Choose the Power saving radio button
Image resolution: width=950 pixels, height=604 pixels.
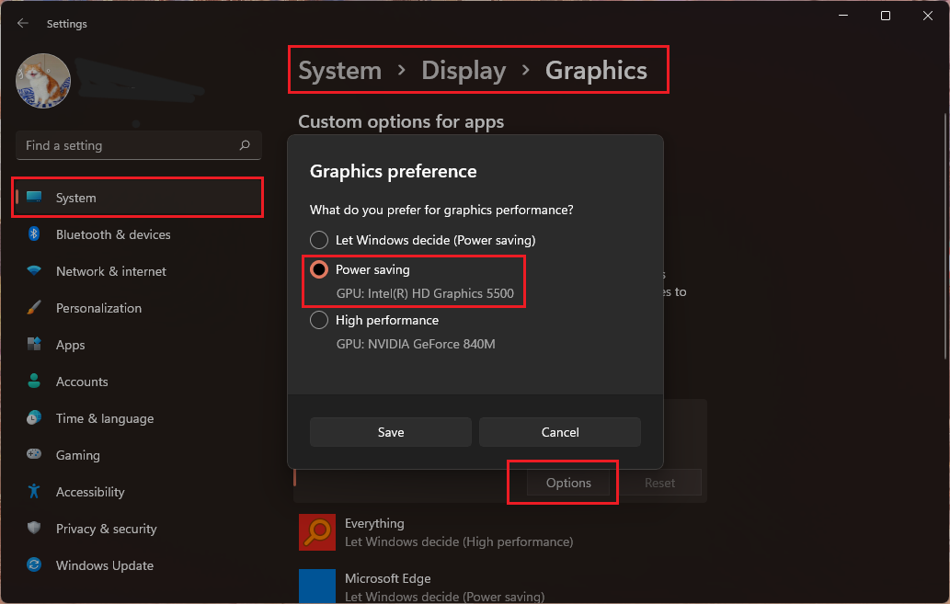[x=319, y=269]
